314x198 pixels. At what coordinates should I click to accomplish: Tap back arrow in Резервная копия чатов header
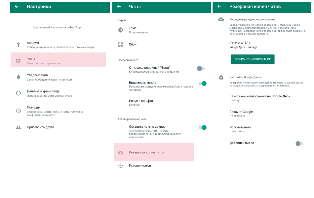pos(219,7)
